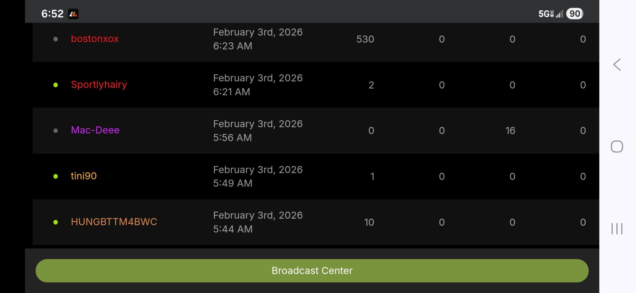Tap the 5G signal strength icon
The image size is (636, 293).
551,14
